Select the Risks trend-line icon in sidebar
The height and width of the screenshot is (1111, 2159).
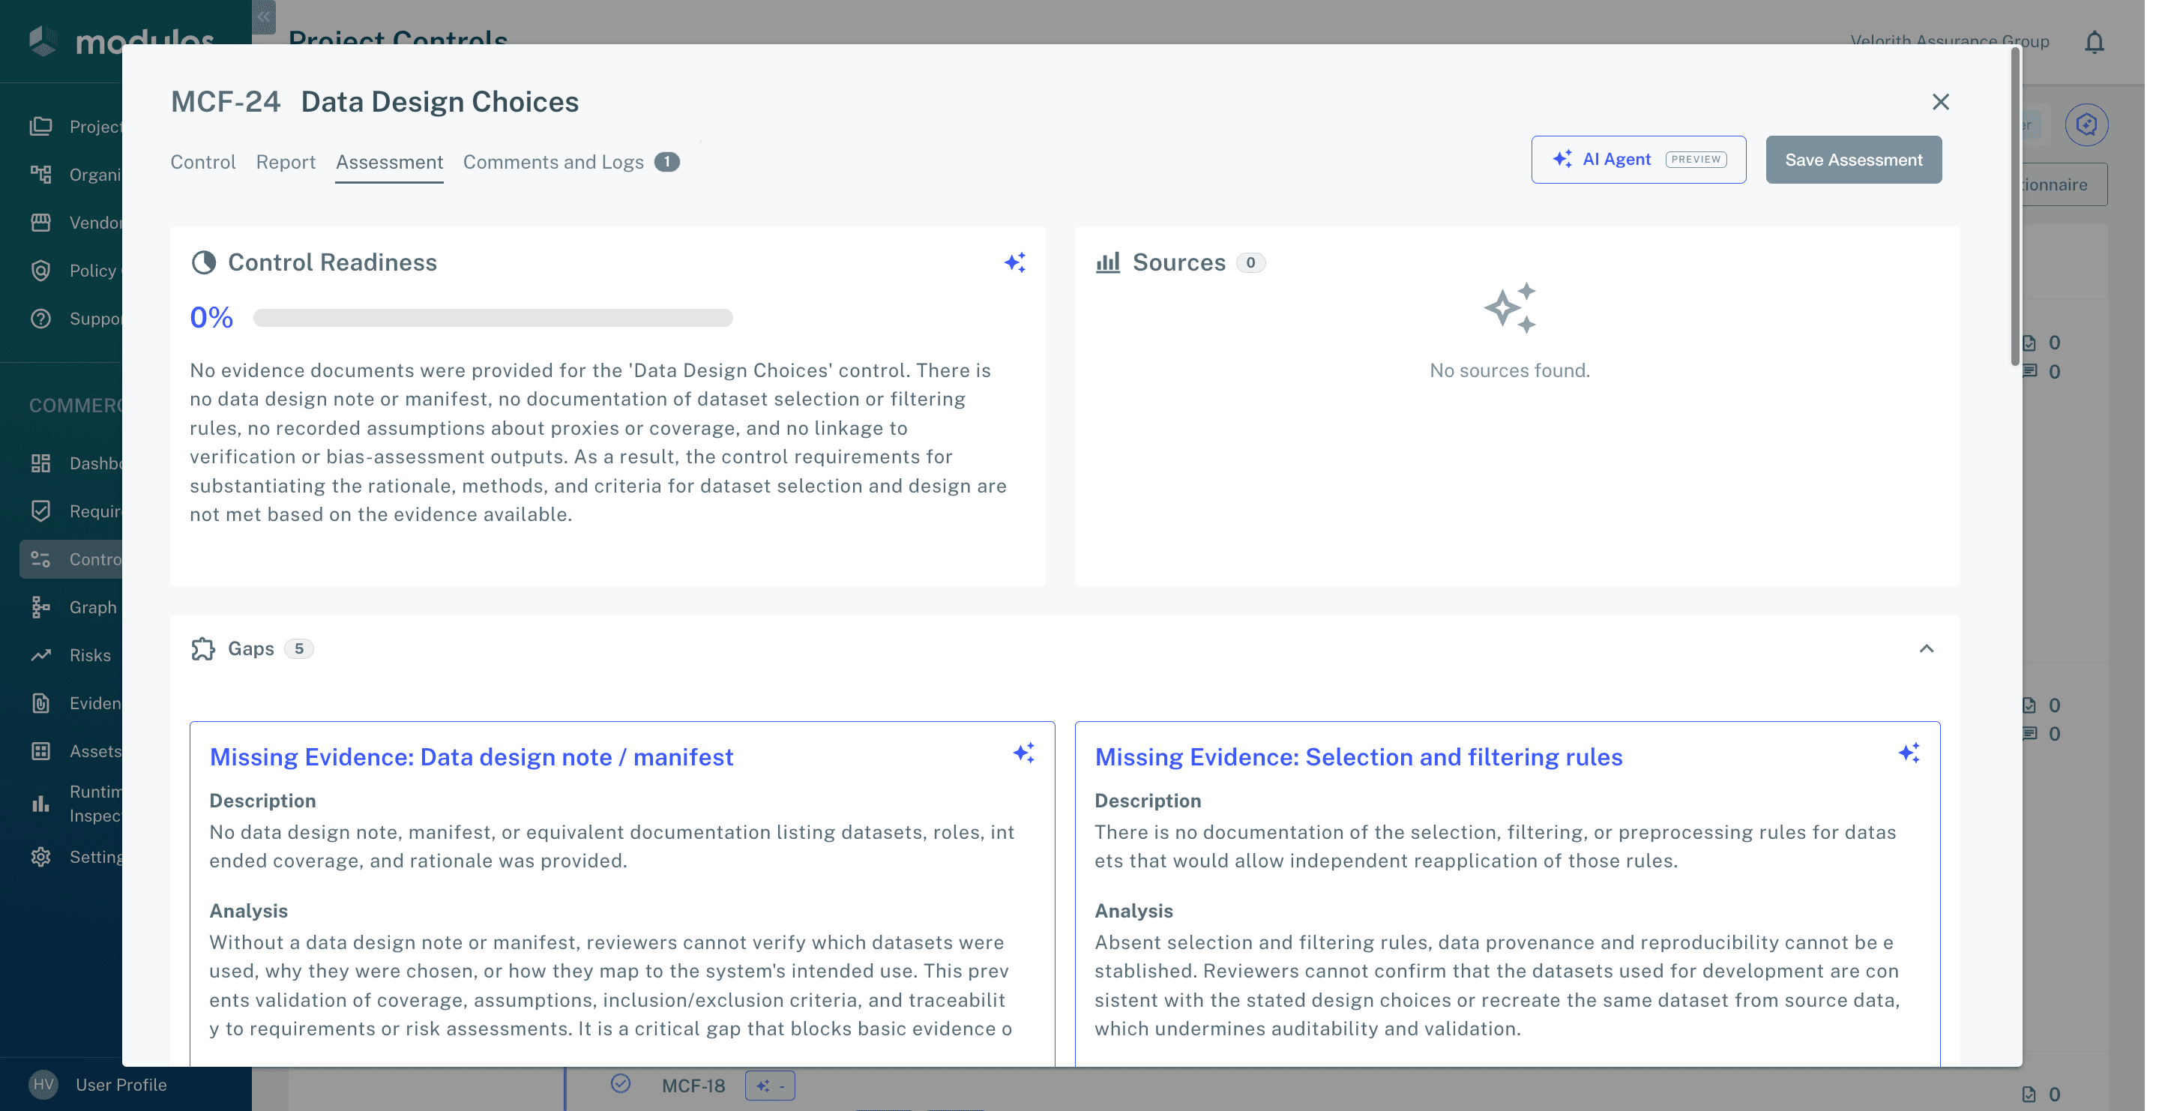(41, 655)
